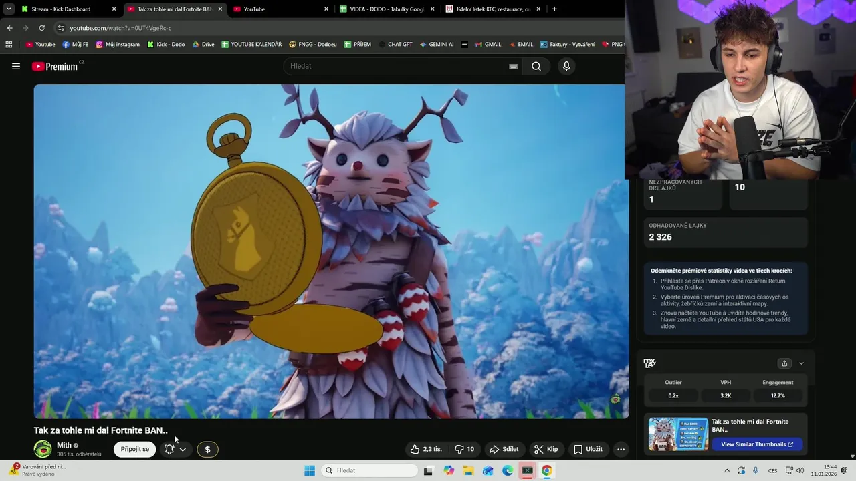Open the Drive bookmark
The height and width of the screenshot is (481, 856).
coord(203,45)
